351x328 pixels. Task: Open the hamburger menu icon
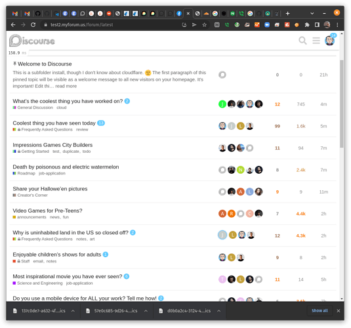(x=316, y=41)
